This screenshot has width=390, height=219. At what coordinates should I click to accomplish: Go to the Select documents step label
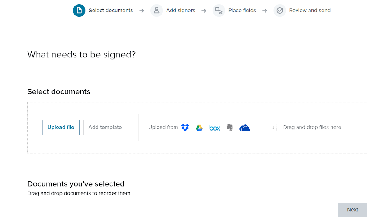111,11
